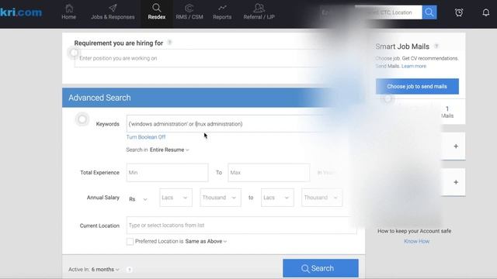Click the blue Search button
This screenshot has width=497, height=279.
tap(321, 268)
